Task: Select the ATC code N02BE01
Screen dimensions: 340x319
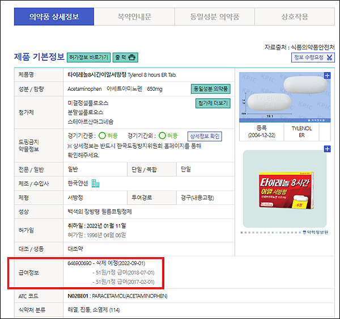Action: coord(78,296)
